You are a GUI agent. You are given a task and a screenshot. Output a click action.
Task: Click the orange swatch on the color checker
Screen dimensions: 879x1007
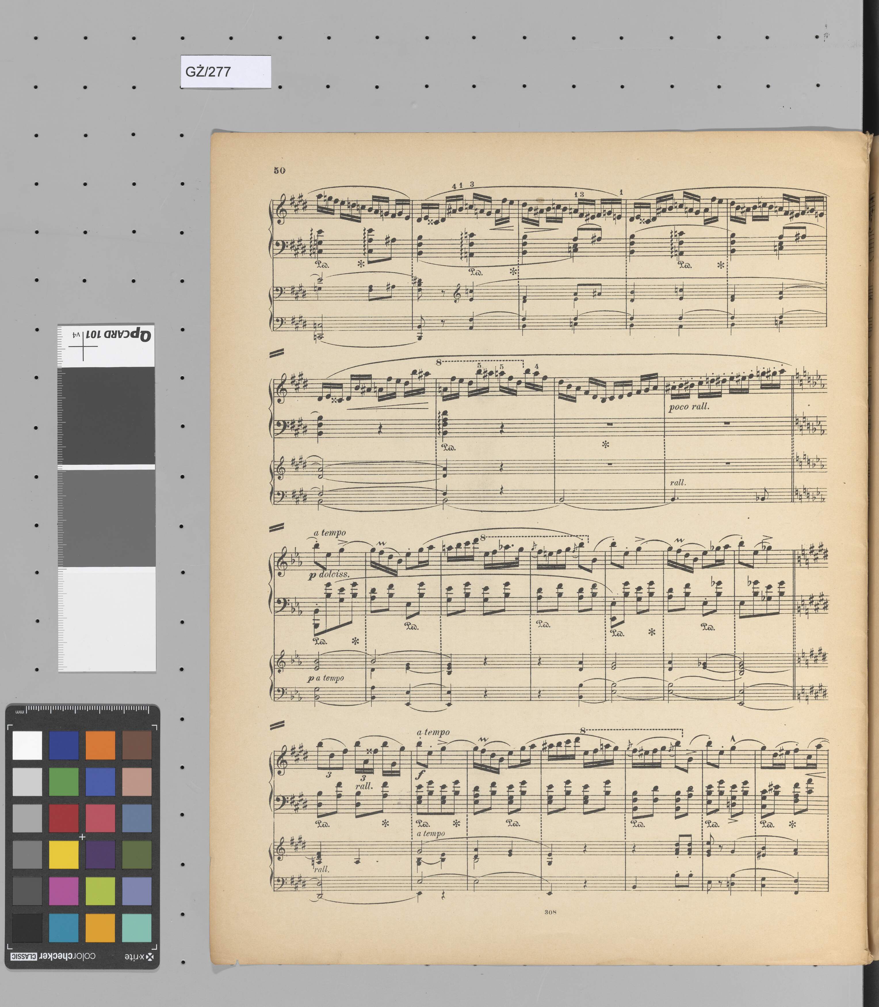click(x=100, y=745)
